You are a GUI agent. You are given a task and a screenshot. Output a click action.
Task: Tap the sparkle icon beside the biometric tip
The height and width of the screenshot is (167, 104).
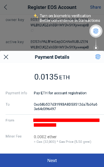pyautogui.click(x=36, y=16)
